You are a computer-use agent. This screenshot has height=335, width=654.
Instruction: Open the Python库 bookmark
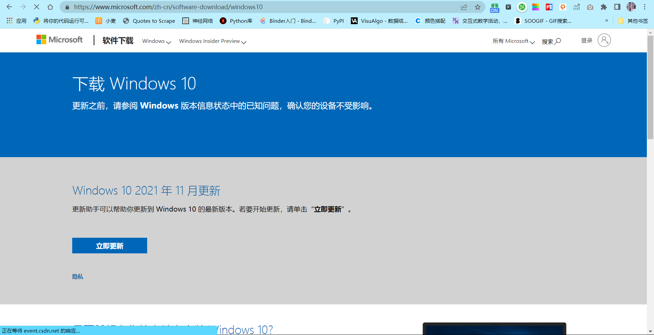tap(236, 21)
